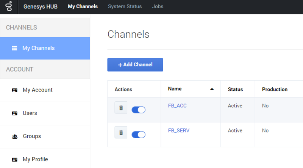Image resolution: width=303 pixels, height=168 pixels.
Task: Open the System Status tab
Action: [125, 6]
